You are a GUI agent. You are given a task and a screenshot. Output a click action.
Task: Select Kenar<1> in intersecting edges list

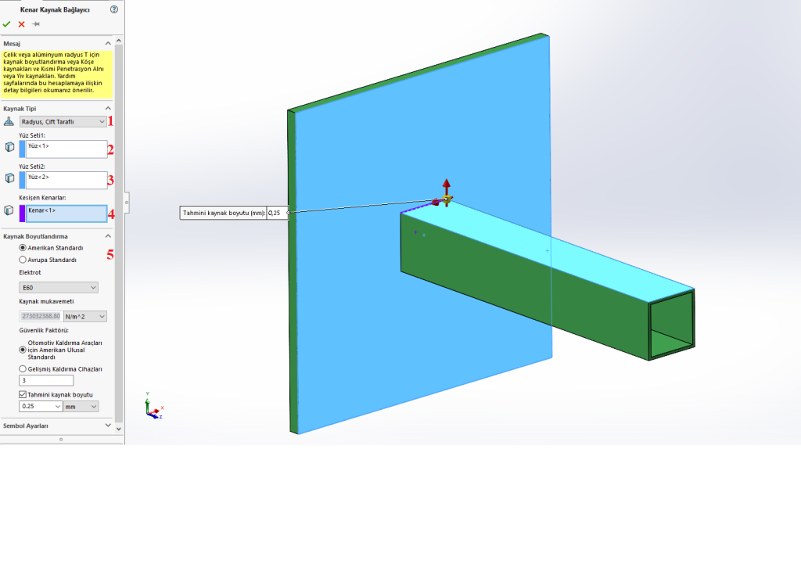point(66,212)
